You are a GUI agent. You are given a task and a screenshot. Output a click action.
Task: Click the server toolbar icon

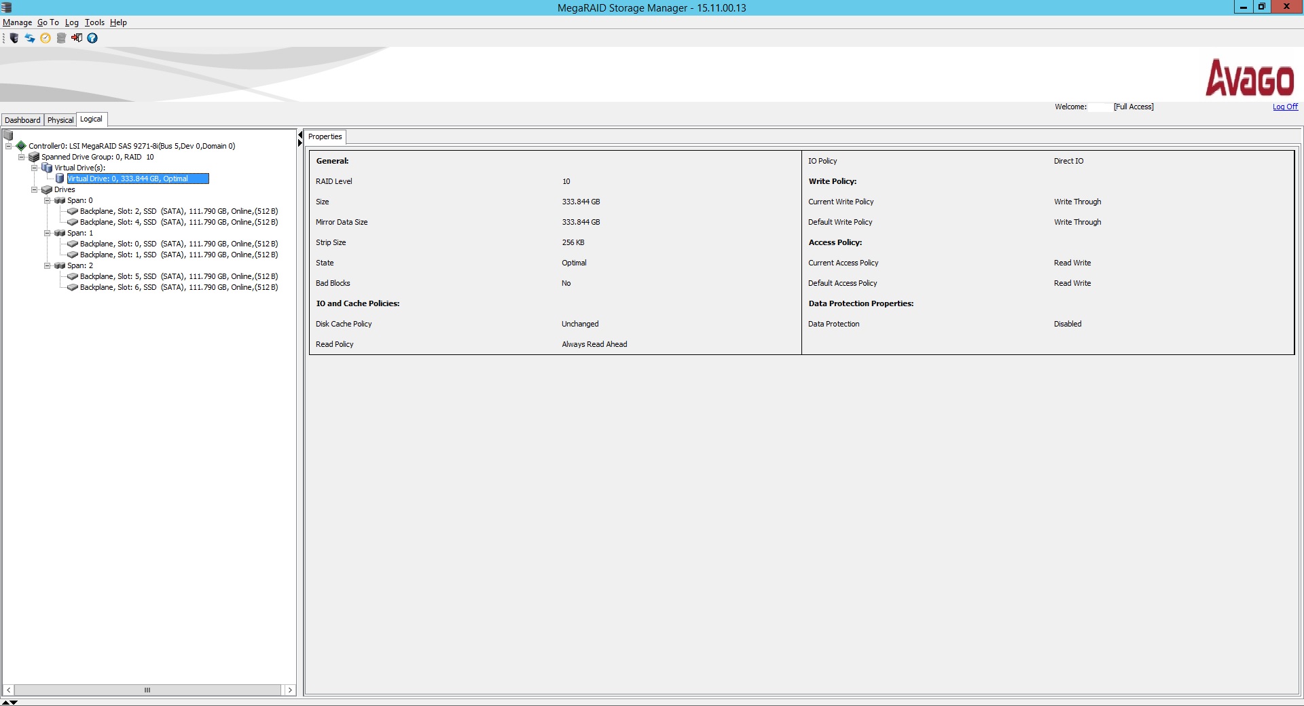[x=14, y=38]
